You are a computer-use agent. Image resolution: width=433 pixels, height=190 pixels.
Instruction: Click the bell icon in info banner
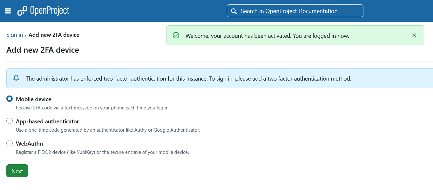coord(16,78)
